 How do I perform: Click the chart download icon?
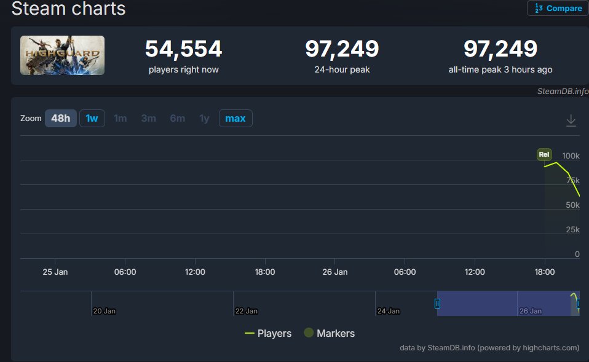click(571, 120)
